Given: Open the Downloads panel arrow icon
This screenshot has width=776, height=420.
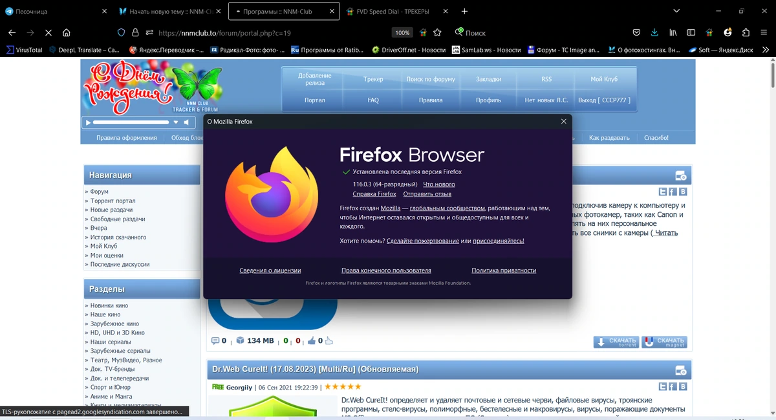Looking at the screenshot, I should point(654,32).
